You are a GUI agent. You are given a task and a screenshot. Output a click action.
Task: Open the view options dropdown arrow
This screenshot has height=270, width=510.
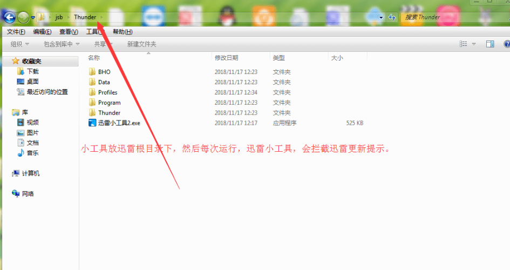(x=474, y=44)
